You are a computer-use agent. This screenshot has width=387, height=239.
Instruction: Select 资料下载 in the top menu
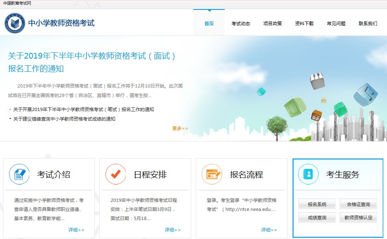tap(304, 24)
